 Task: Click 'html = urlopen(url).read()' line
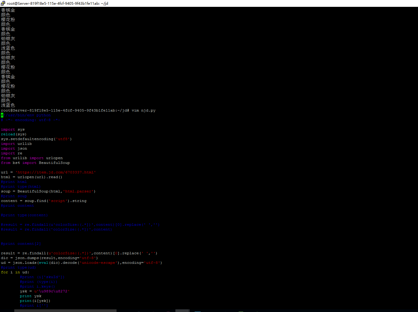pos(32,177)
